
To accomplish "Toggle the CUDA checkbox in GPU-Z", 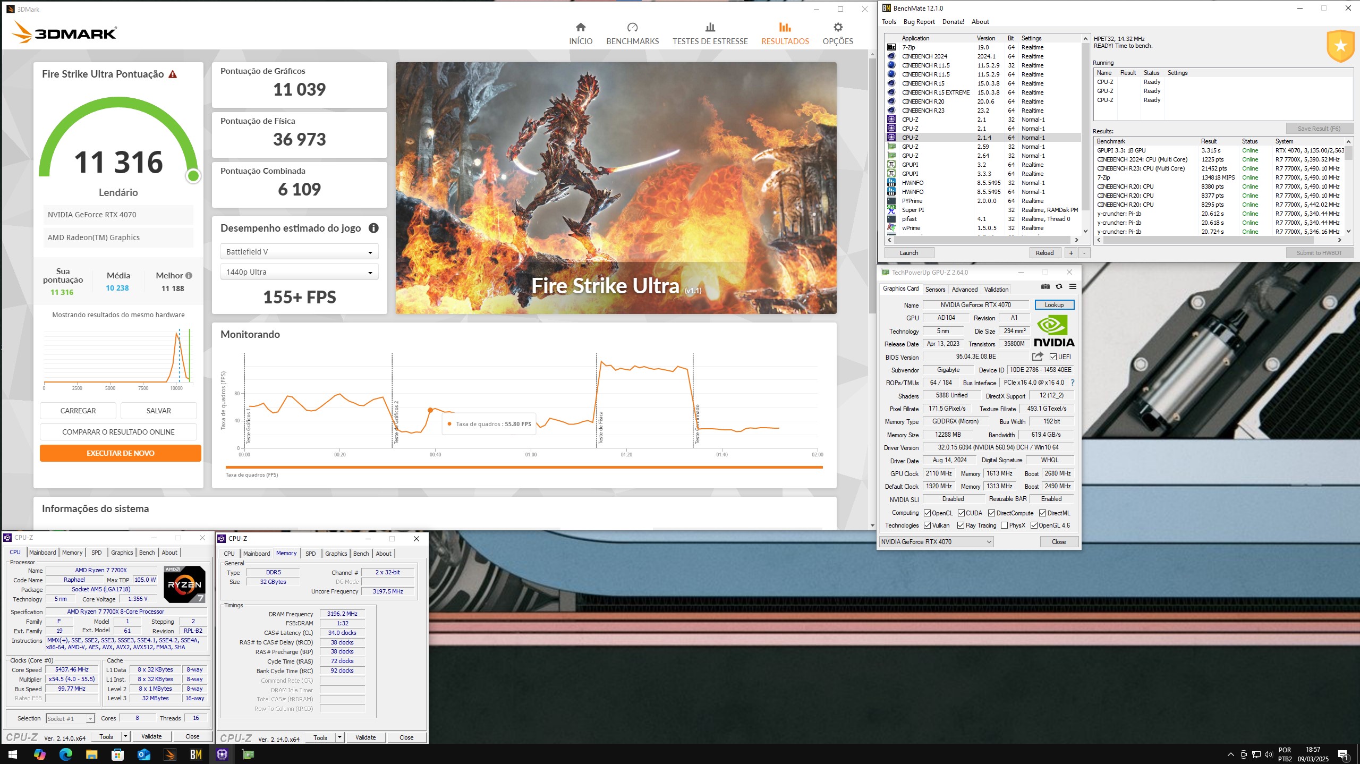I will pos(961,513).
